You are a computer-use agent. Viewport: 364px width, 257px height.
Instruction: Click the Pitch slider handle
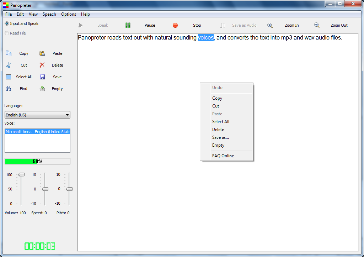[x=69, y=189]
